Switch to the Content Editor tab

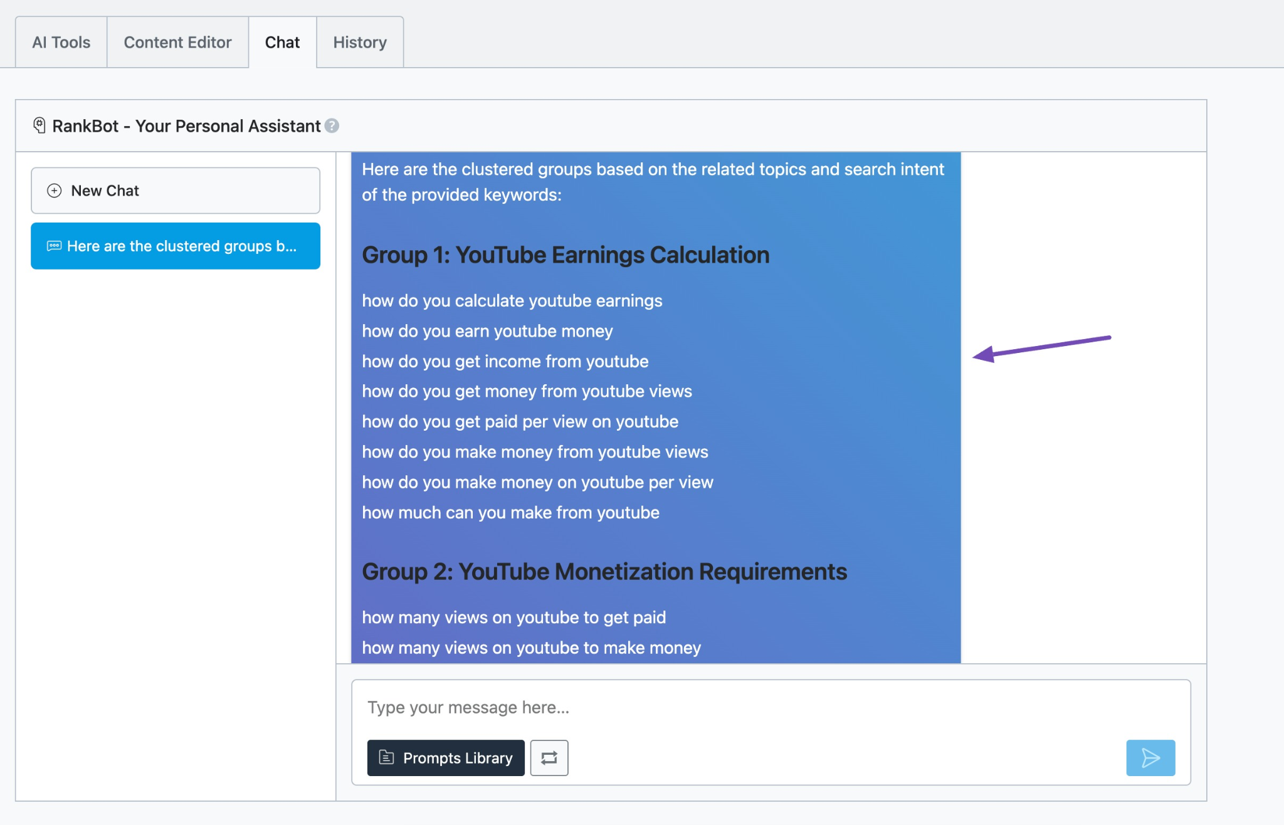[x=177, y=42]
